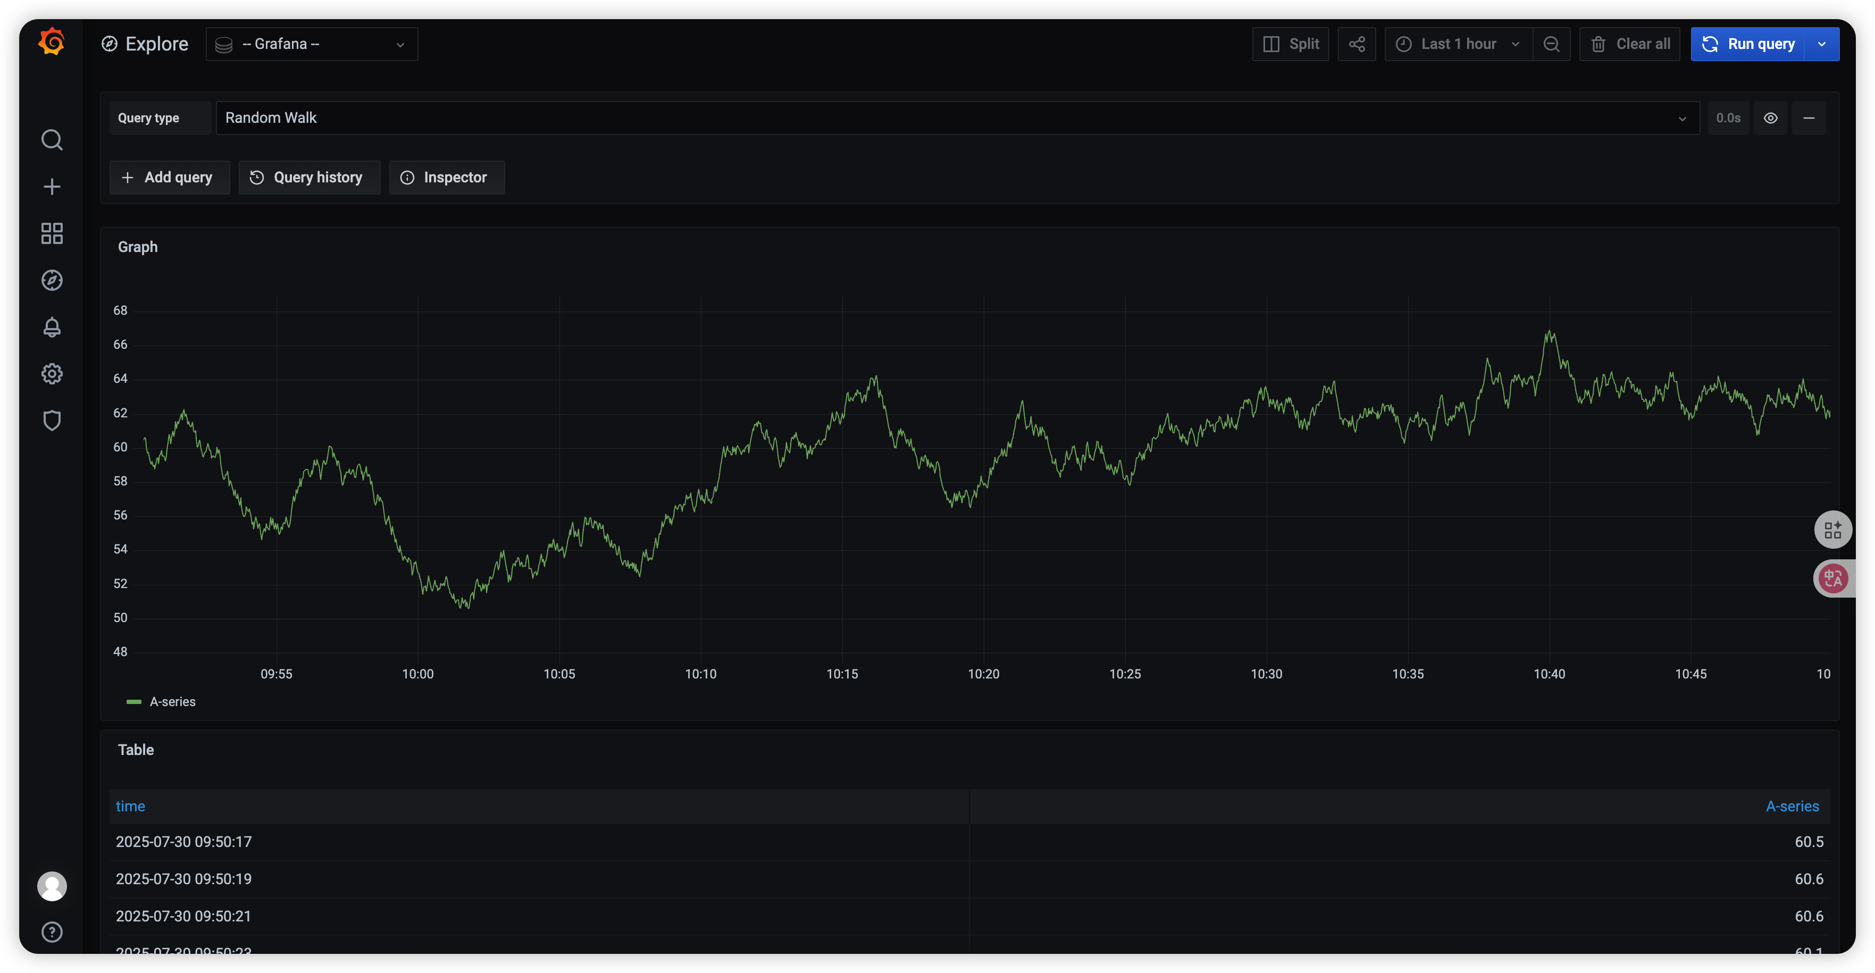Expand Run query interval dropdown arrow
The height and width of the screenshot is (973, 1875).
(1822, 44)
